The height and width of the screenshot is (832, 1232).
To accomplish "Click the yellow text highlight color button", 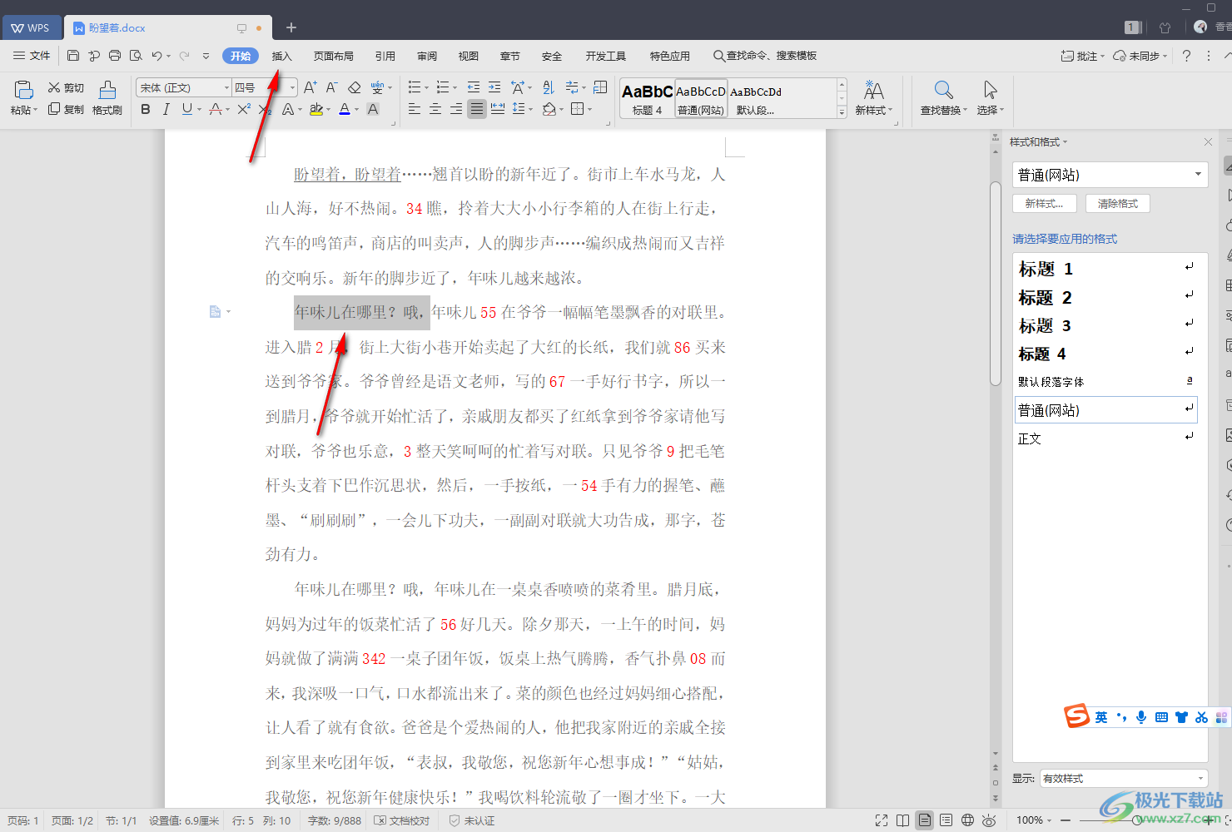I will [x=316, y=109].
